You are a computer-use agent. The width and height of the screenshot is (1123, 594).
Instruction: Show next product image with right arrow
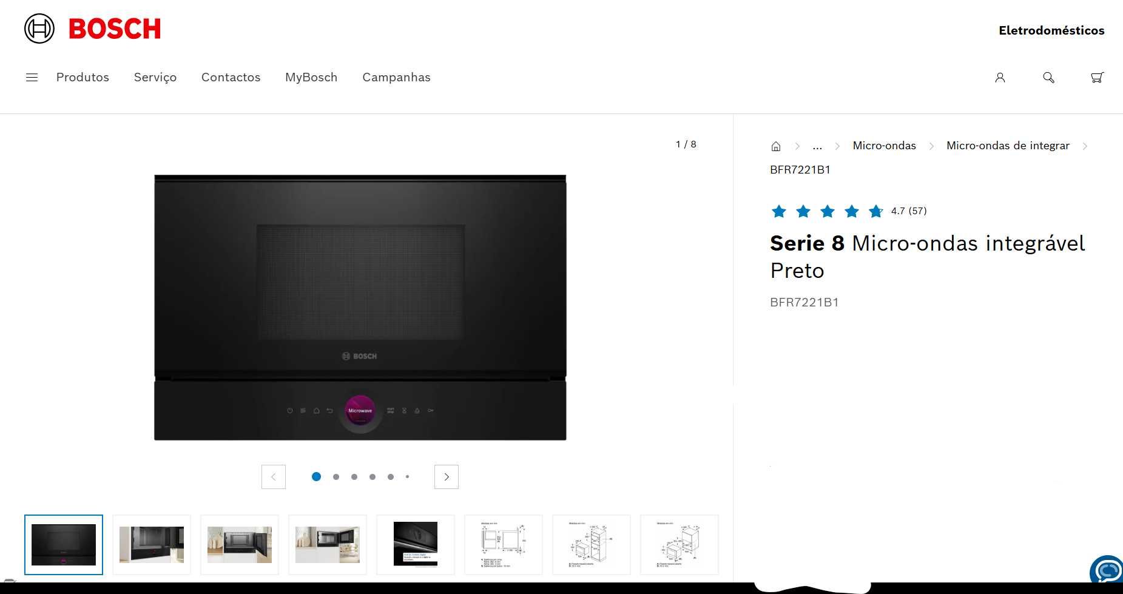447,477
